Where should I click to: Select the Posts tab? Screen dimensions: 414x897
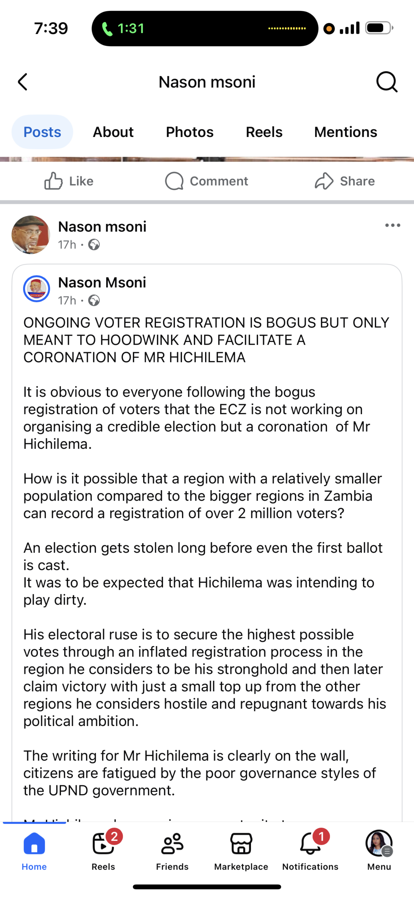pyautogui.click(x=42, y=132)
